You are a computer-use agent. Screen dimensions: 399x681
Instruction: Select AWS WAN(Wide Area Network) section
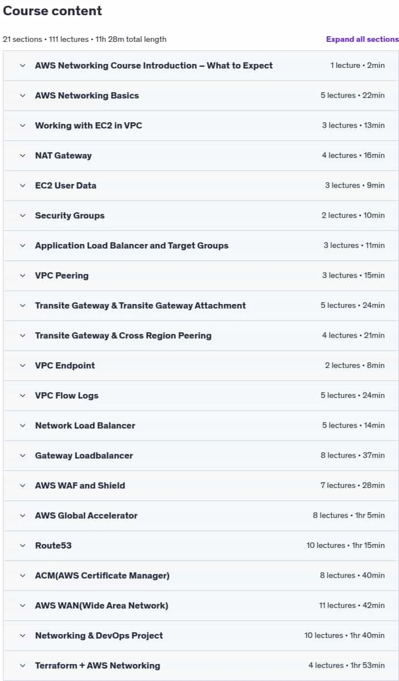pyautogui.click(x=101, y=606)
